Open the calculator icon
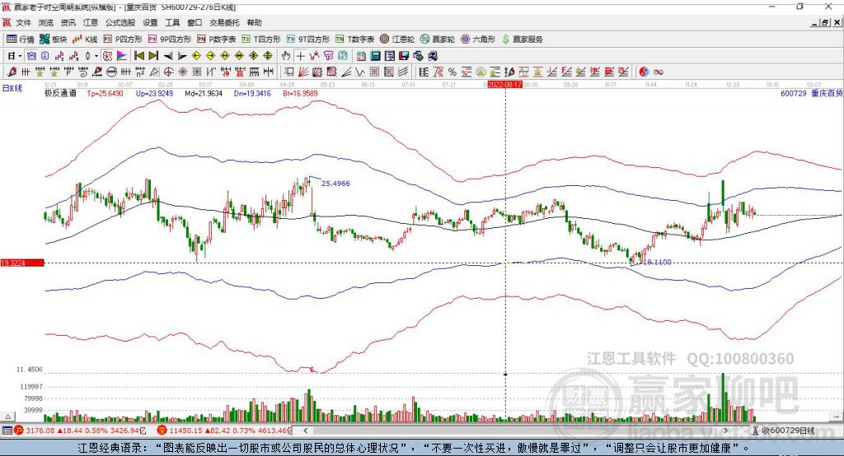This screenshot has height=456, width=844. coord(375,56)
